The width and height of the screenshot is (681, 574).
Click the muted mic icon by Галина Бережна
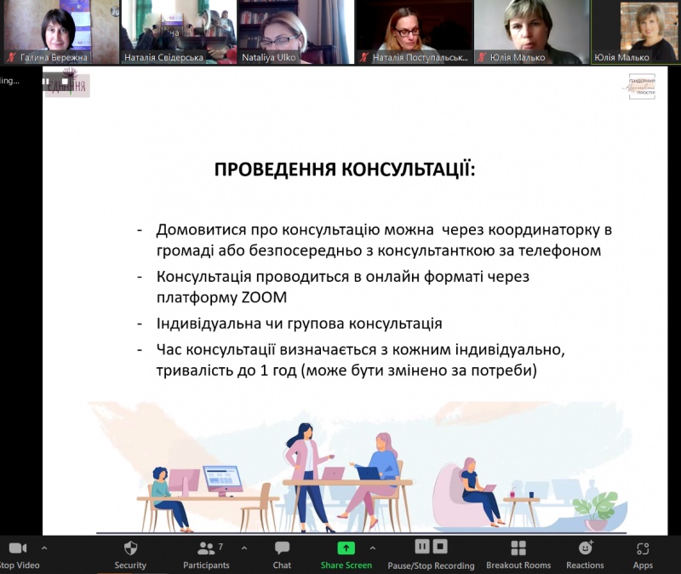pos(12,57)
